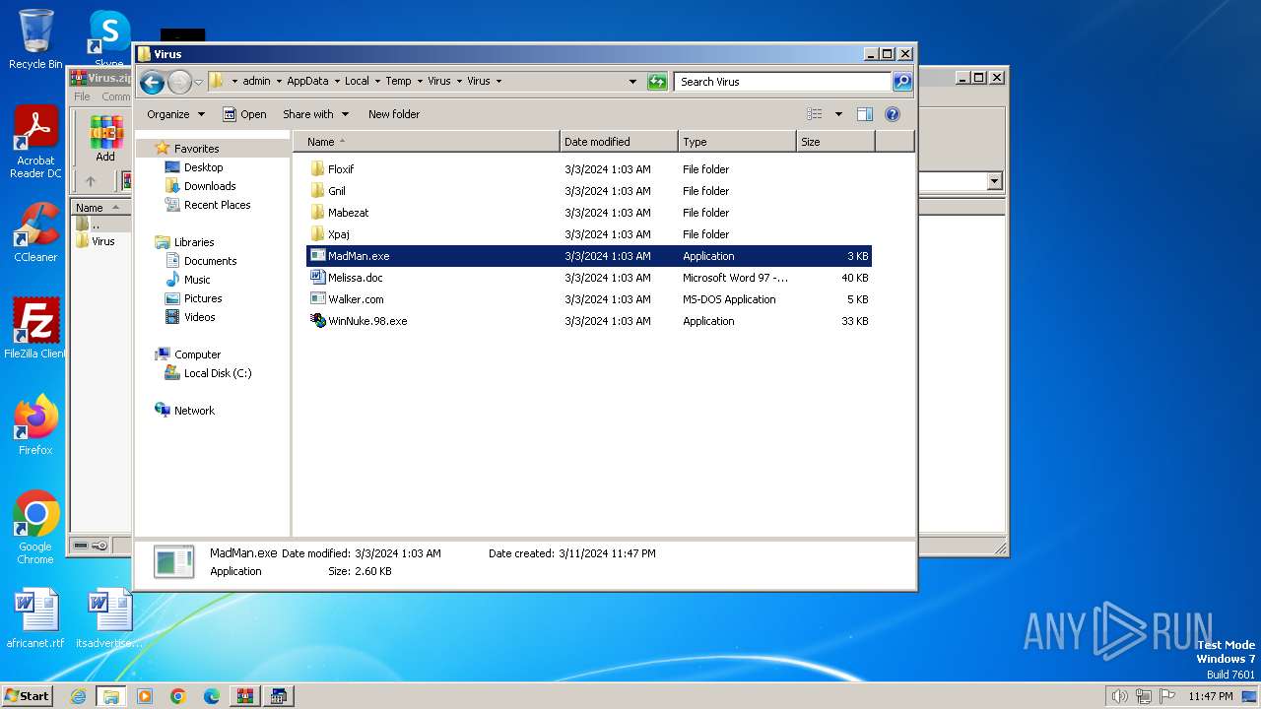Select the admin breadcrumb segment
1261x709 pixels.
coord(256,81)
